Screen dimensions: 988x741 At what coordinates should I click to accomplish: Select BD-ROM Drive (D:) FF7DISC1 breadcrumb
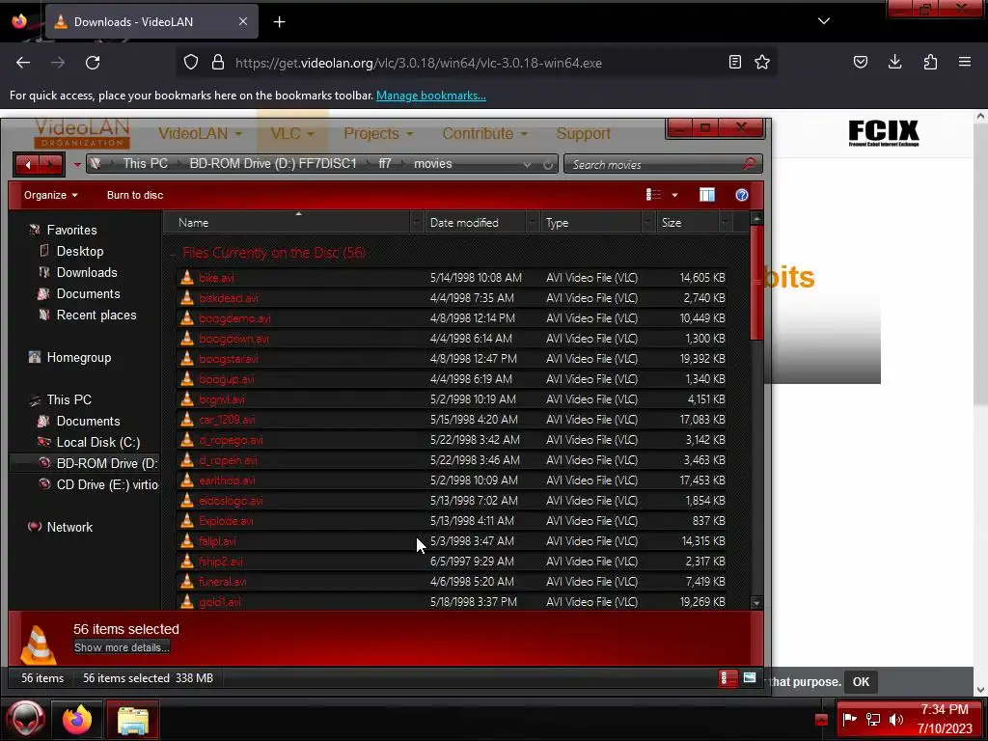(273, 164)
